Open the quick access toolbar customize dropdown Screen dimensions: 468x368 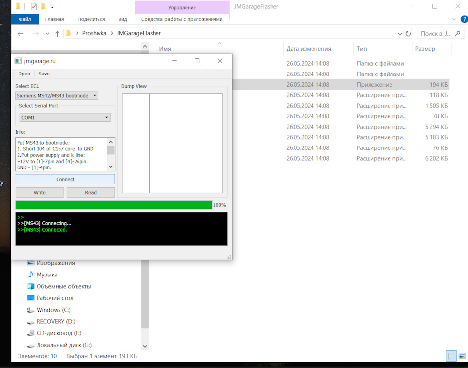pyautogui.click(x=52, y=6)
